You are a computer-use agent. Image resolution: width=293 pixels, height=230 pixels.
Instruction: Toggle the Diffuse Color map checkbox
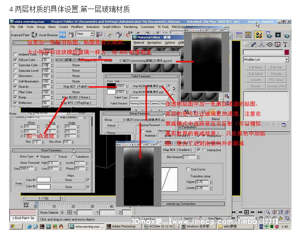15,60
